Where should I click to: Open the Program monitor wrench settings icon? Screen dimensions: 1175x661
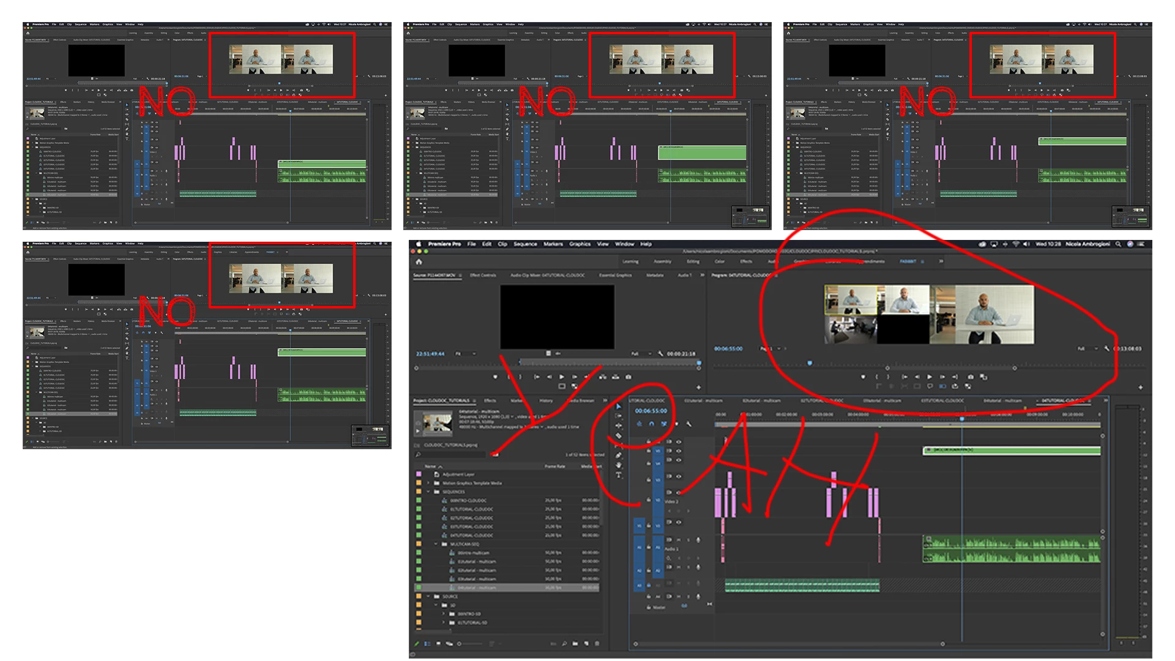click(1106, 349)
